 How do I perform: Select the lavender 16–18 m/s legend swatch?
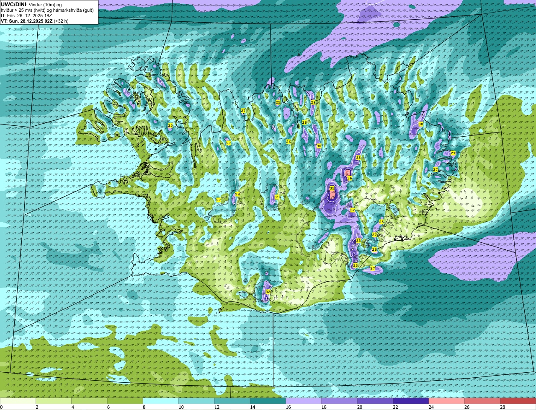point(304,401)
